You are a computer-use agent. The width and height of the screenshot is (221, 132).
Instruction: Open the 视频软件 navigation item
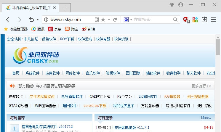tap(113, 73)
